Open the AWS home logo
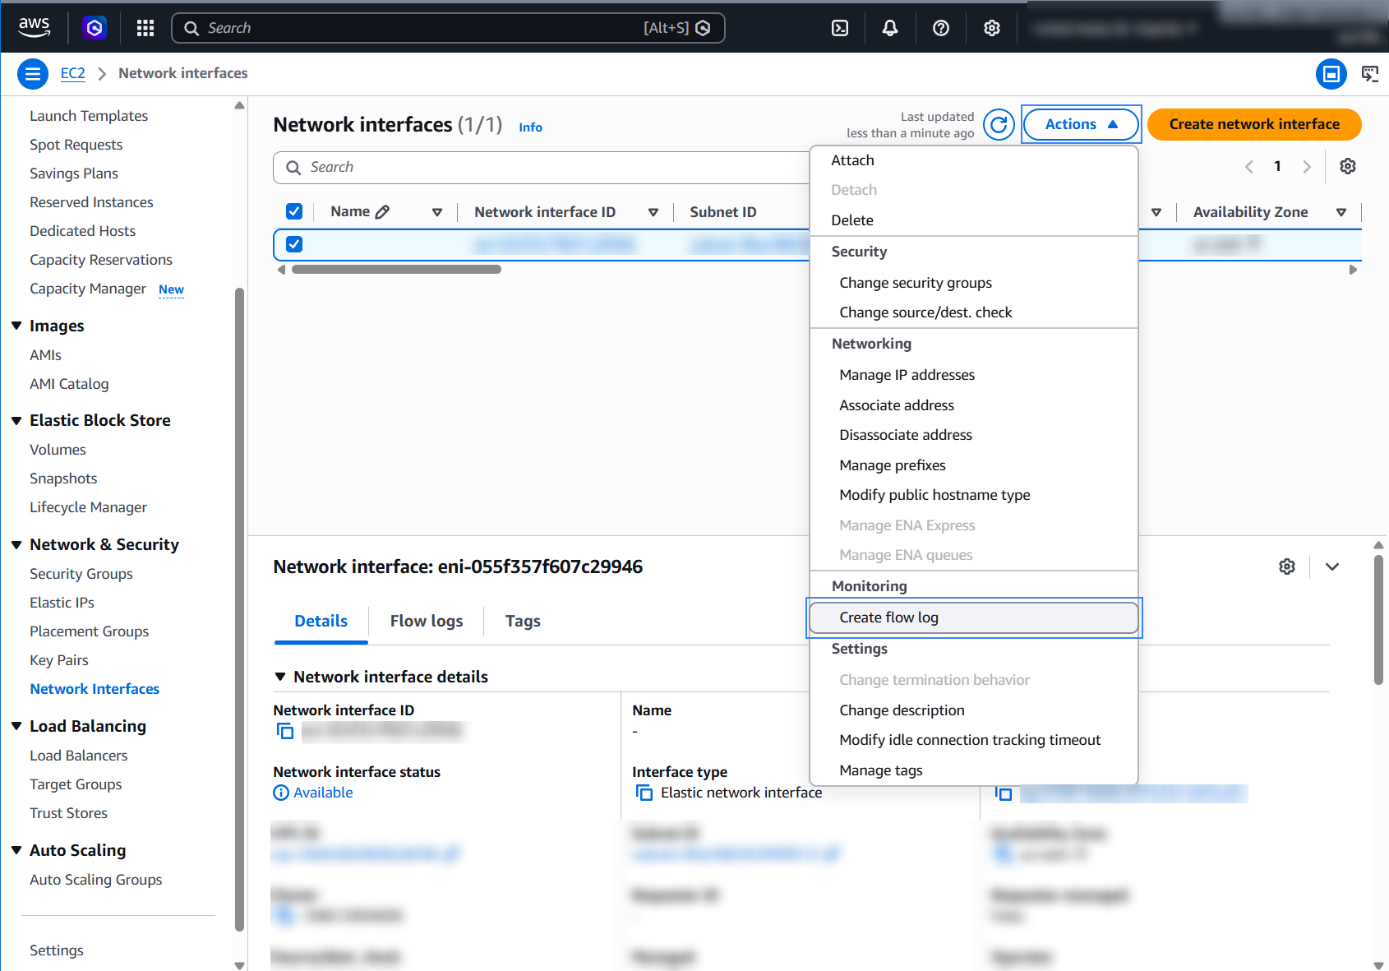Viewport: 1389px width, 971px height. point(34,27)
